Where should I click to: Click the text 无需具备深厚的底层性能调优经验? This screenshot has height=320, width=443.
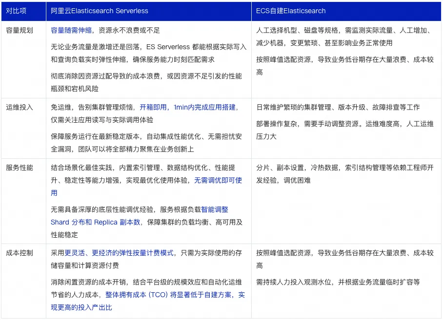click(102, 209)
